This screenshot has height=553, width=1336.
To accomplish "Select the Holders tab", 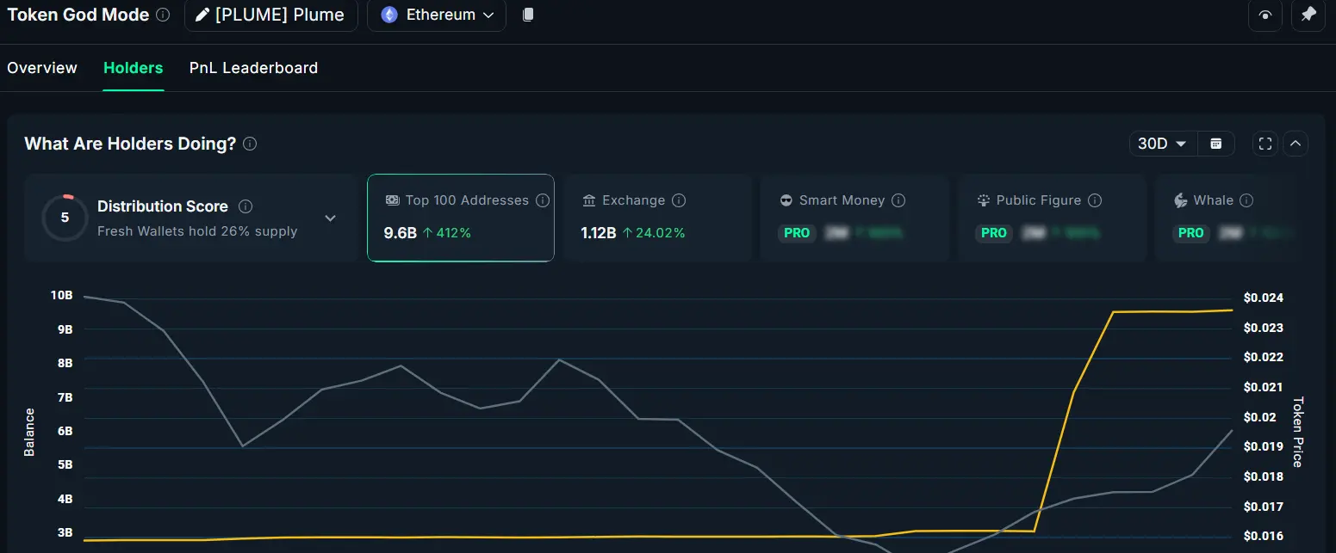I will tap(134, 68).
